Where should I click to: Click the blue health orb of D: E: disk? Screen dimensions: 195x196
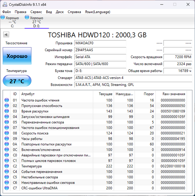[27, 17]
